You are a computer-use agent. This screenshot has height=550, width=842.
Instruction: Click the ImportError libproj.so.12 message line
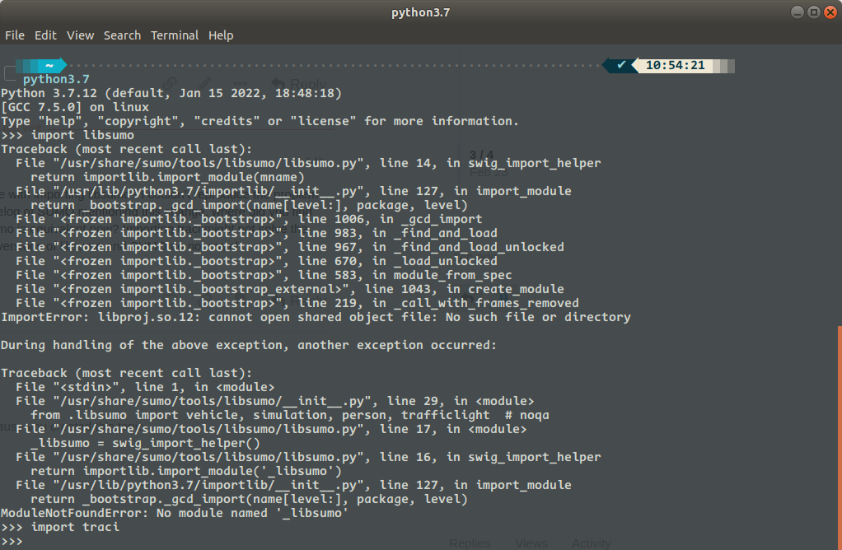tap(316, 317)
